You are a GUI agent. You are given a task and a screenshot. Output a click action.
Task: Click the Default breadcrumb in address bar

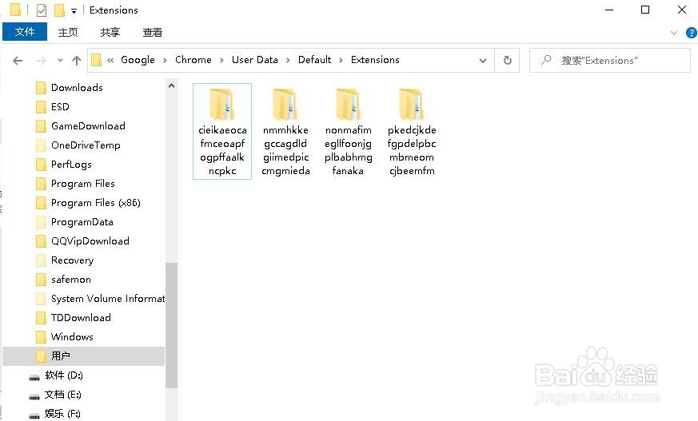click(314, 60)
